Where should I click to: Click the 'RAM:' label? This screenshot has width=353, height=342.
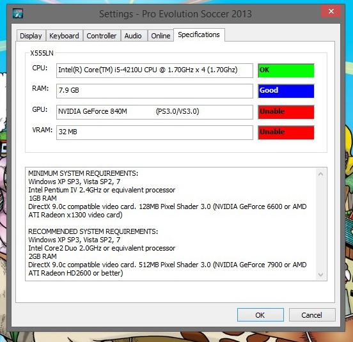point(40,88)
